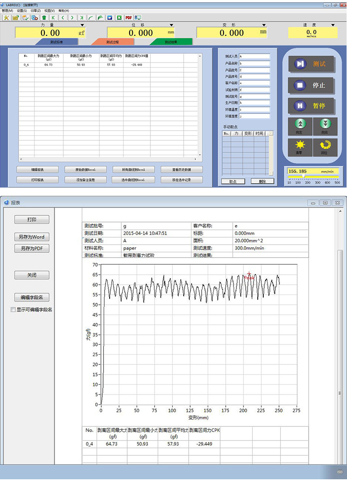
Task: Switch to the 测试过程 tab
Action: (112, 42)
